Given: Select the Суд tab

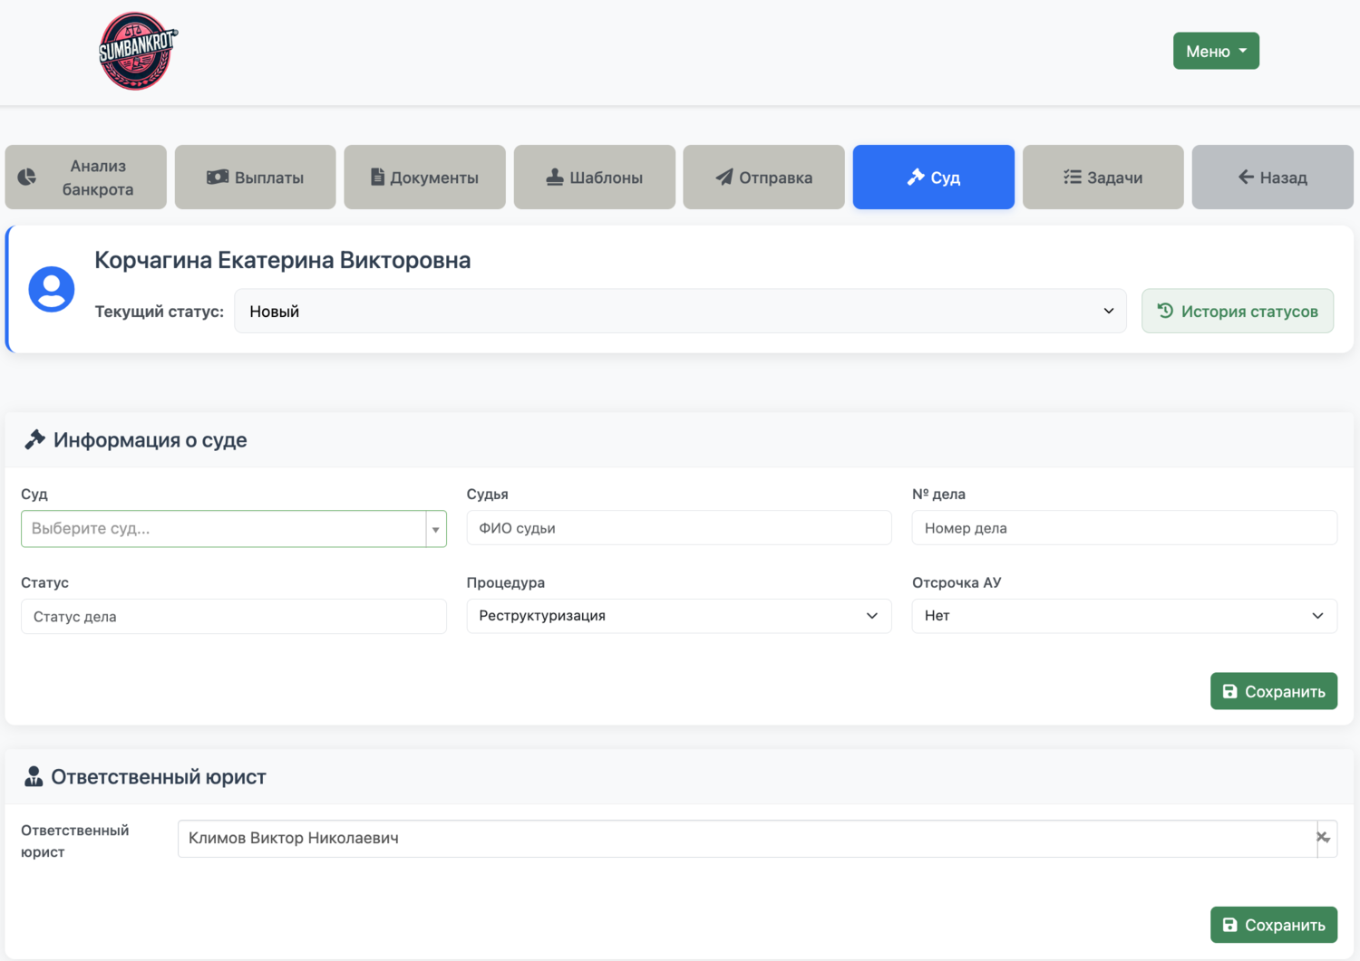Looking at the screenshot, I should pyautogui.click(x=934, y=178).
